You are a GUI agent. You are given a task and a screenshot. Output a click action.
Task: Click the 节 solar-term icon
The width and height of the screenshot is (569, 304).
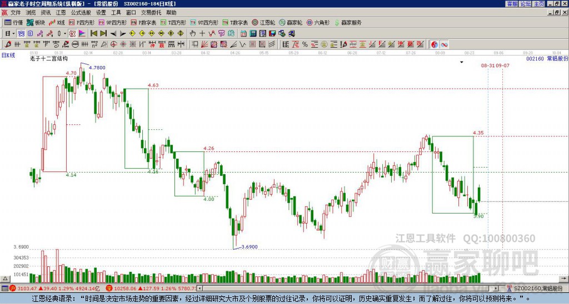coord(221,34)
